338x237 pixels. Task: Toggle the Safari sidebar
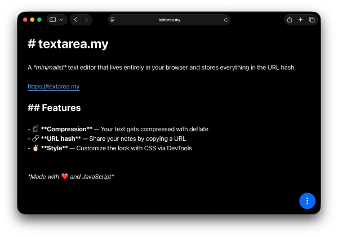(x=53, y=20)
